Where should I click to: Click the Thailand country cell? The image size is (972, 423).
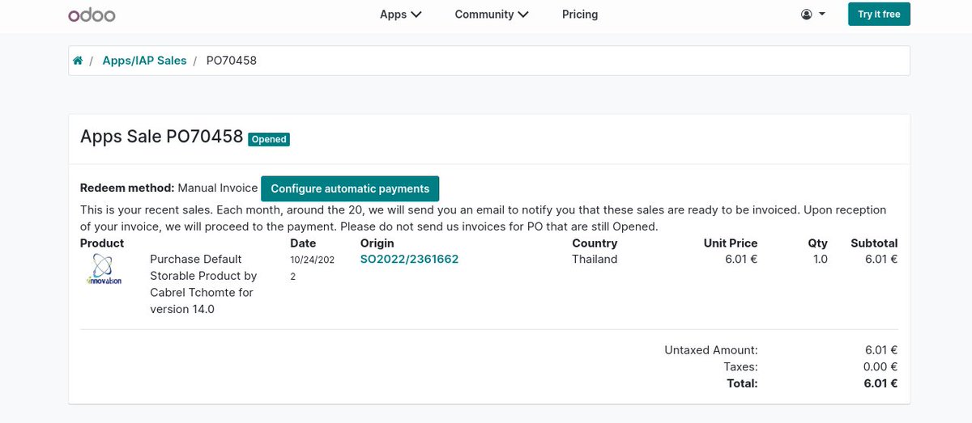tap(595, 259)
